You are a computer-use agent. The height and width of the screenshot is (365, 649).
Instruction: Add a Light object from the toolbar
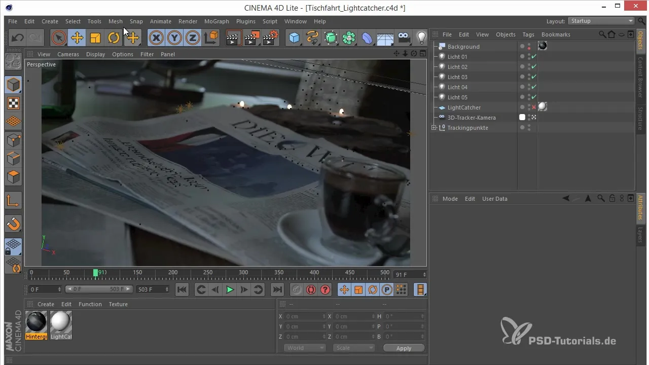[x=421, y=38]
